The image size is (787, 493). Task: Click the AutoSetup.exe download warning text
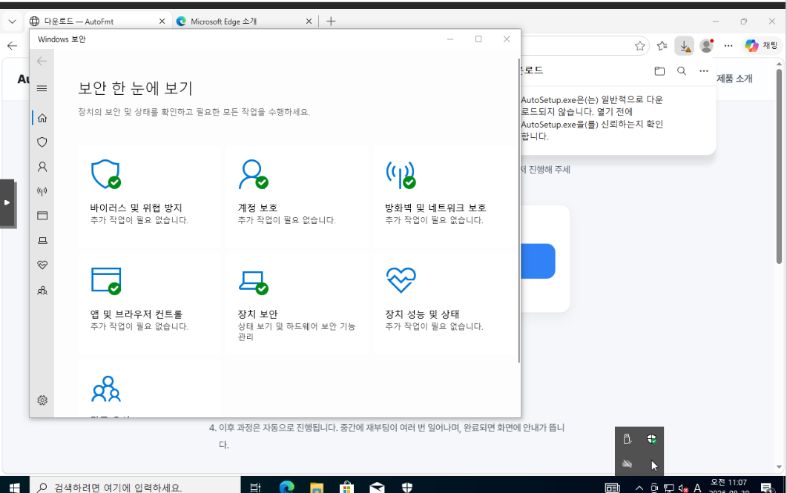(592, 118)
